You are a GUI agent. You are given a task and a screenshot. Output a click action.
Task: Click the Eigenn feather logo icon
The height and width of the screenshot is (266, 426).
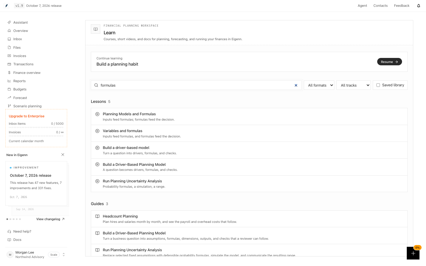click(7, 6)
